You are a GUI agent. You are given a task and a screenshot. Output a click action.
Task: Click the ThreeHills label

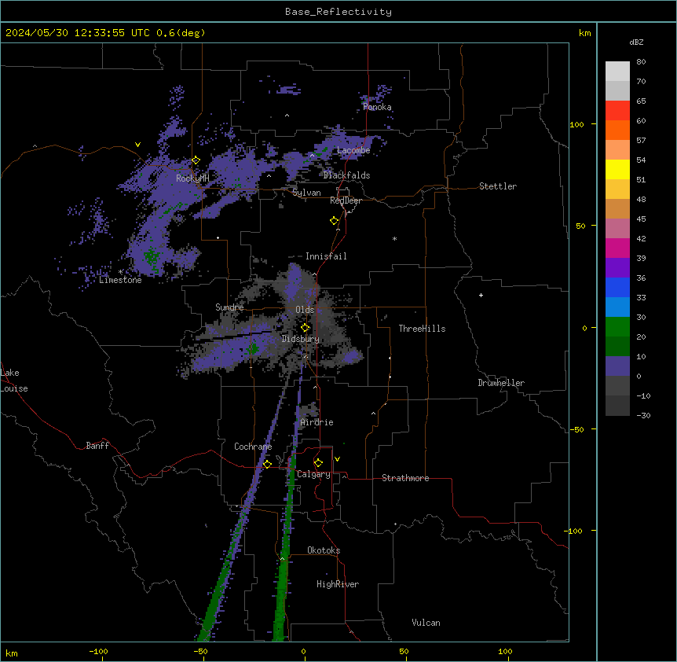click(x=422, y=329)
